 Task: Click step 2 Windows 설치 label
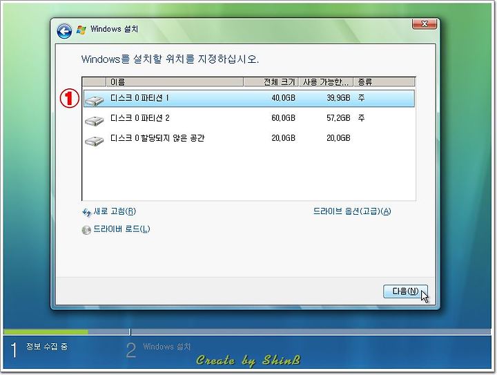(x=167, y=347)
